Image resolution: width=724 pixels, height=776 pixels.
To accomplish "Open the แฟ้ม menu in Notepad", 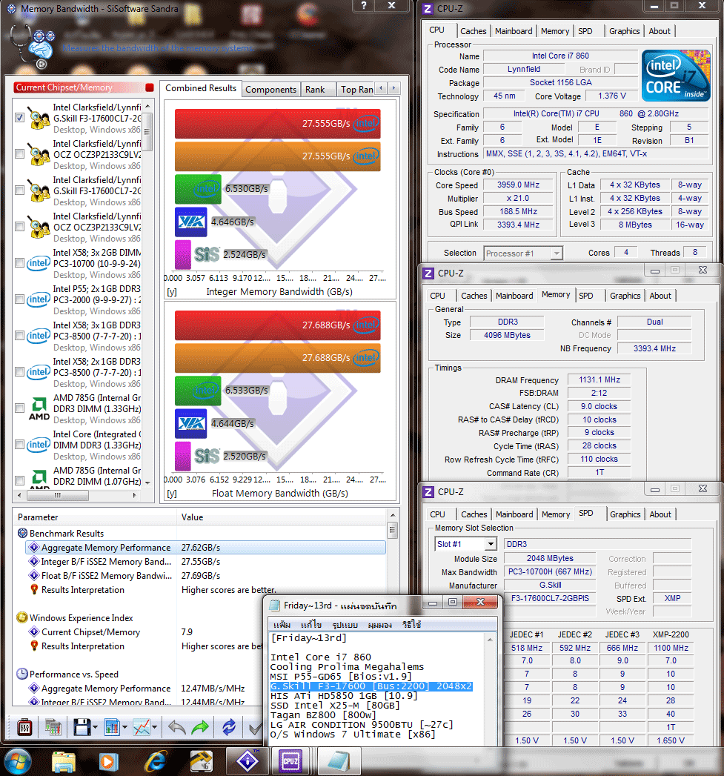I will point(282,625).
